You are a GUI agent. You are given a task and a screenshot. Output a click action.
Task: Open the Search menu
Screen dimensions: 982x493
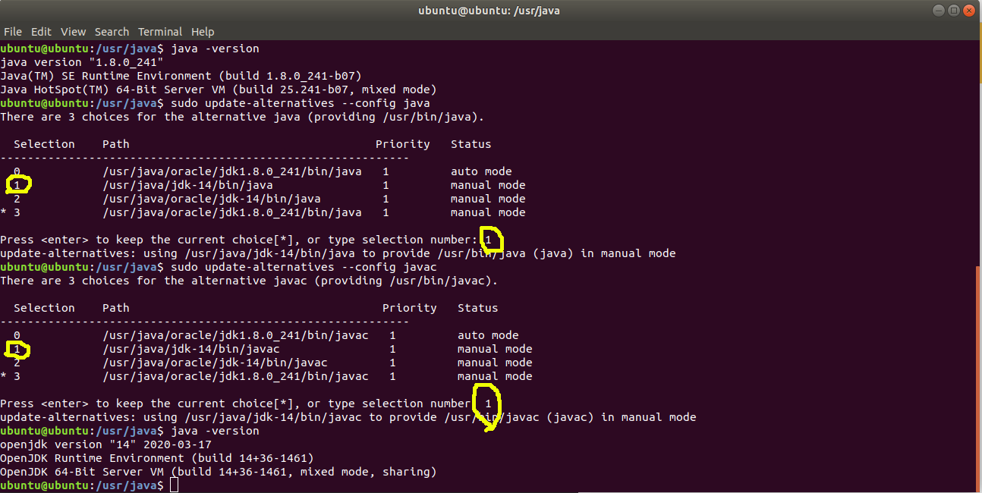[112, 32]
